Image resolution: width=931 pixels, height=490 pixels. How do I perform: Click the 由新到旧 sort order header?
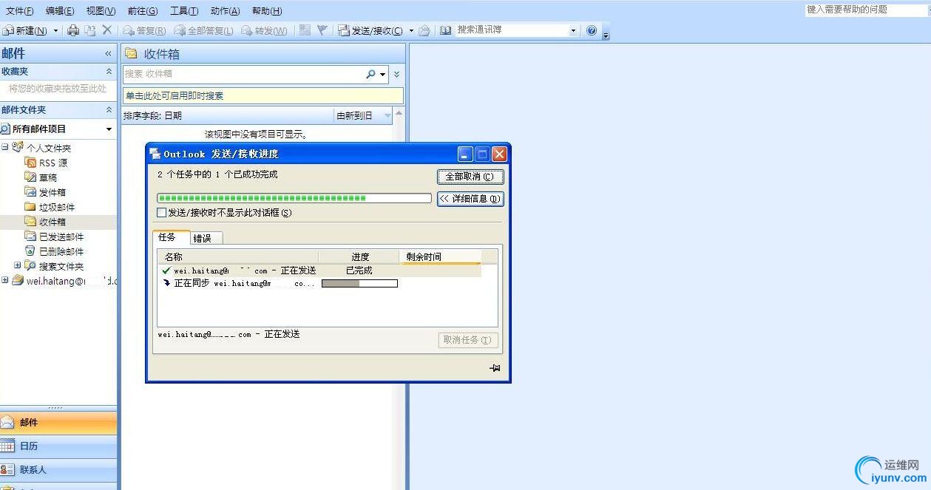[x=364, y=115]
